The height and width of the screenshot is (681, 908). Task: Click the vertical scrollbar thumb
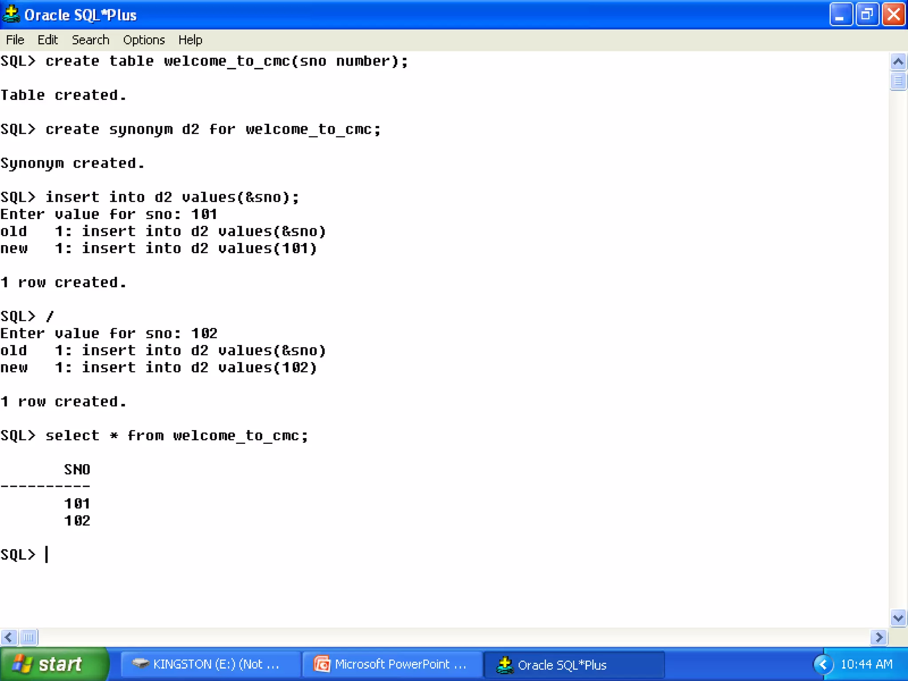click(898, 81)
